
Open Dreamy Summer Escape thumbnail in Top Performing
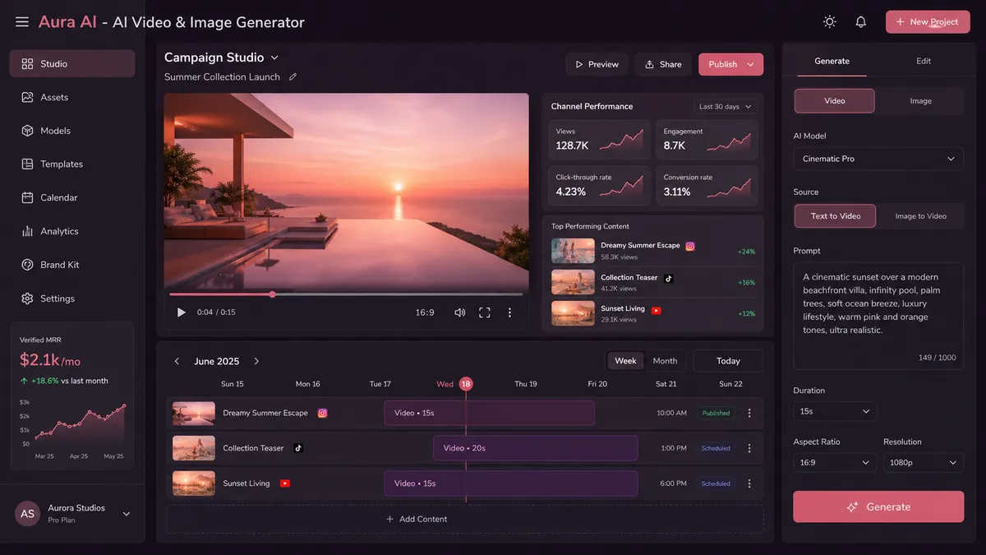pos(573,251)
